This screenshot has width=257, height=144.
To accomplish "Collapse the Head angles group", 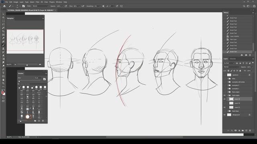I will (x=228, y=95).
